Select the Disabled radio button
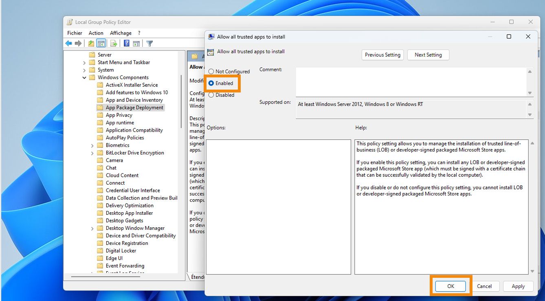Viewport: 545px width, 301px height. point(211,95)
